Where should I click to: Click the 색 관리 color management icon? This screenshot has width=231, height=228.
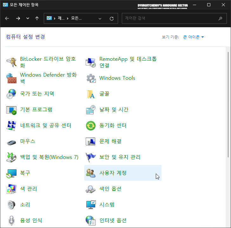pos(11,189)
